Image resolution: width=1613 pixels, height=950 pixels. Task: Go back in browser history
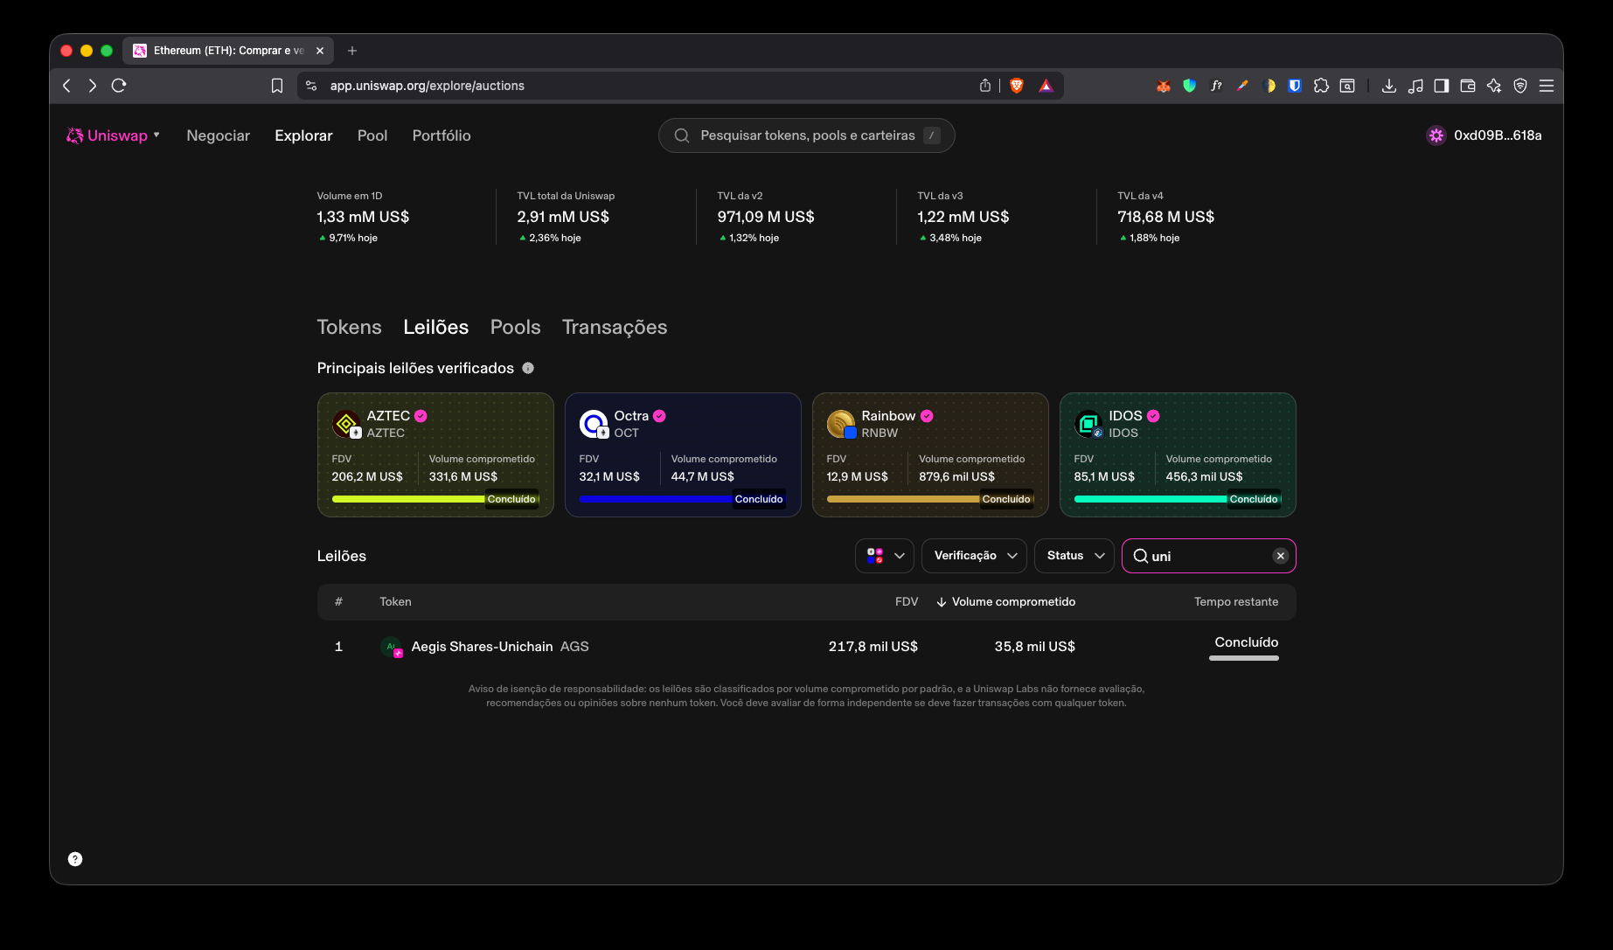click(x=66, y=86)
